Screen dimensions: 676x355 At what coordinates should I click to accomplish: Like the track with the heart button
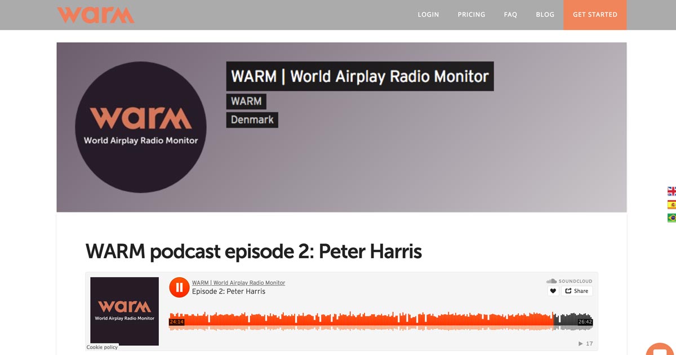click(553, 291)
